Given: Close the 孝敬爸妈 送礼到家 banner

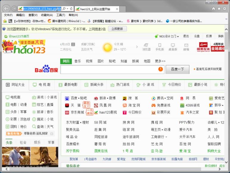Looking at the screenshot, I should 52,134.
